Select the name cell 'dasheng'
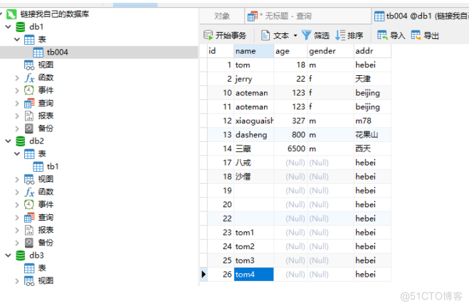The image size is (469, 308). (x=253, y=135)
